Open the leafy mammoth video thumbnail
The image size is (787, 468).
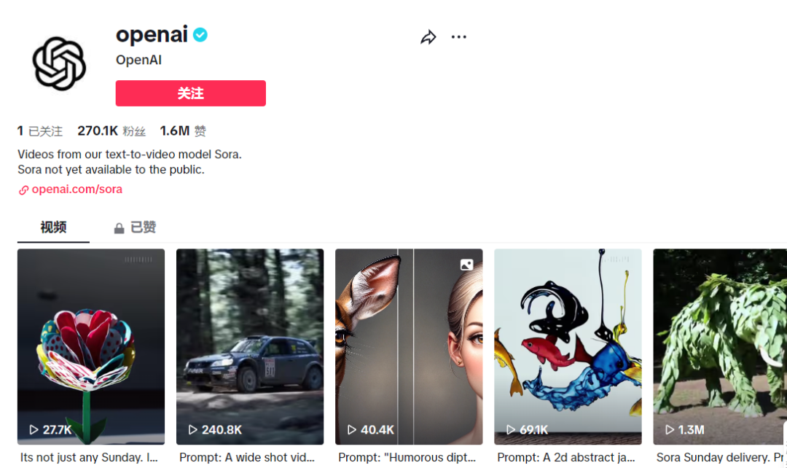coord(720,346)
